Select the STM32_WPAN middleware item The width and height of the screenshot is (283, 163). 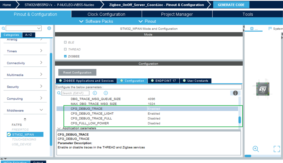coord(25,134)
